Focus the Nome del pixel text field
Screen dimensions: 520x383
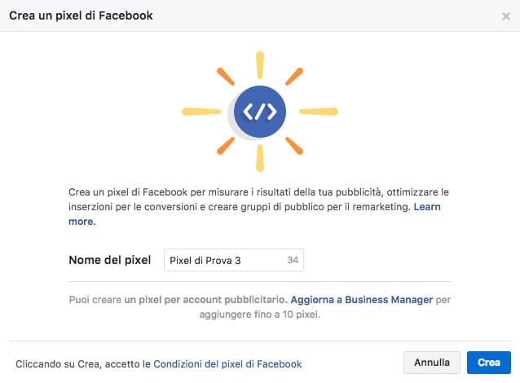click(x=234, y=260)
